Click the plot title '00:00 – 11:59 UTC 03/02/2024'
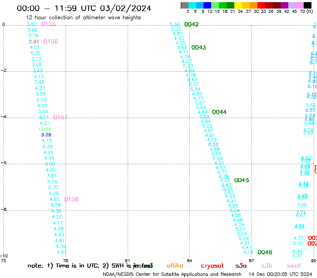The width and height of the screenshot is (317, 278). click(84, 8)
